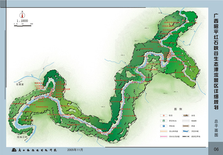Click the red circle project legend icon
Screen dimensions: 223x155
tap(164, 116)
